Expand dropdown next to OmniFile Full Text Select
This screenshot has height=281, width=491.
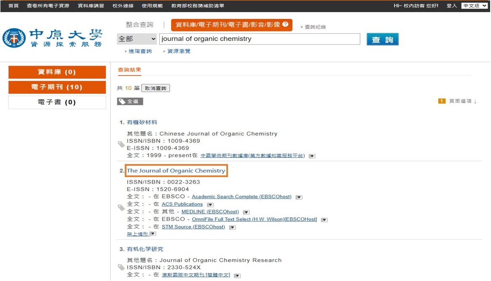coord(325,220)
